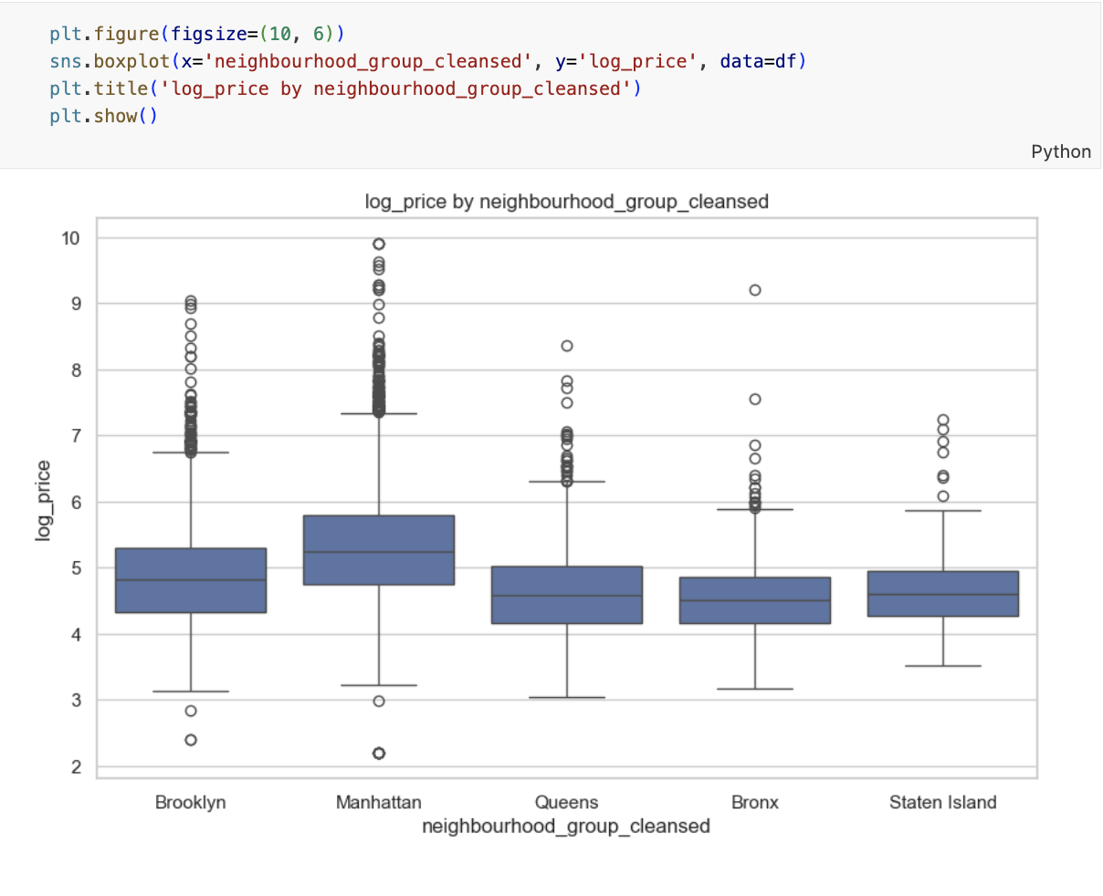Click the y-axis tick label 8

click(x=77, y=370)
